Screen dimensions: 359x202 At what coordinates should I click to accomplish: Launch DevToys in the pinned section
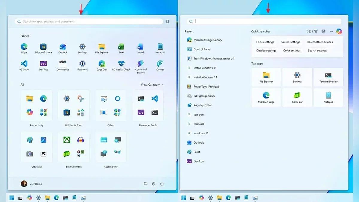(43, 64)
